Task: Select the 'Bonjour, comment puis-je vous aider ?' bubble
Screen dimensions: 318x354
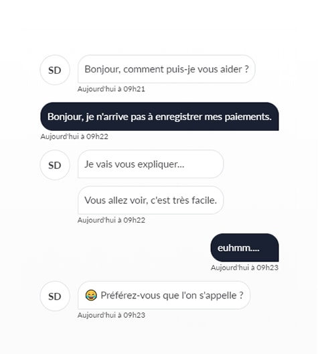Action: tap(167, 69)
